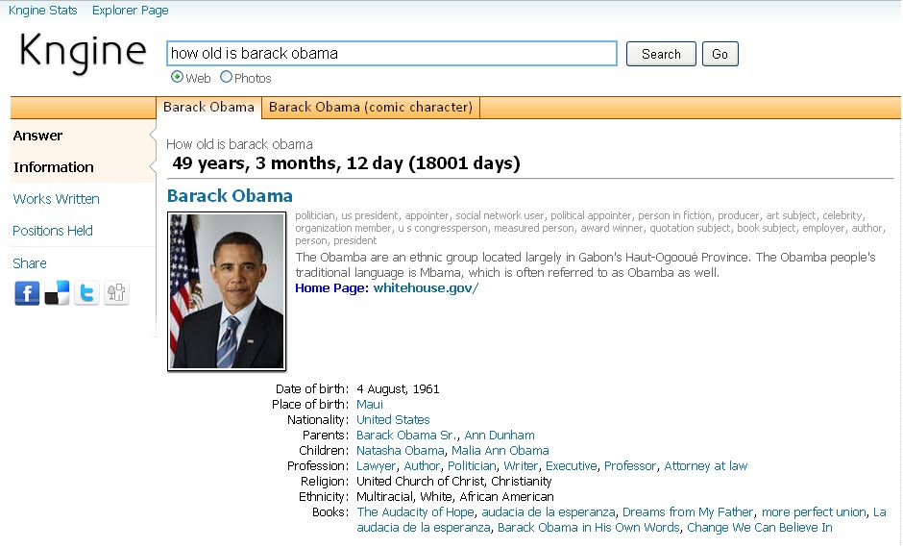This screenshot has width=903, height=548.
Task: Open Attorney at law link
Action: [x=705, y=466]
